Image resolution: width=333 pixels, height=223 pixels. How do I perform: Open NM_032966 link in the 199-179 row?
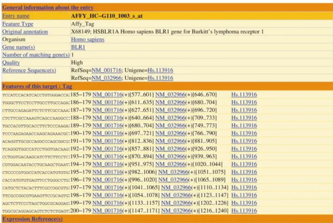176,203
